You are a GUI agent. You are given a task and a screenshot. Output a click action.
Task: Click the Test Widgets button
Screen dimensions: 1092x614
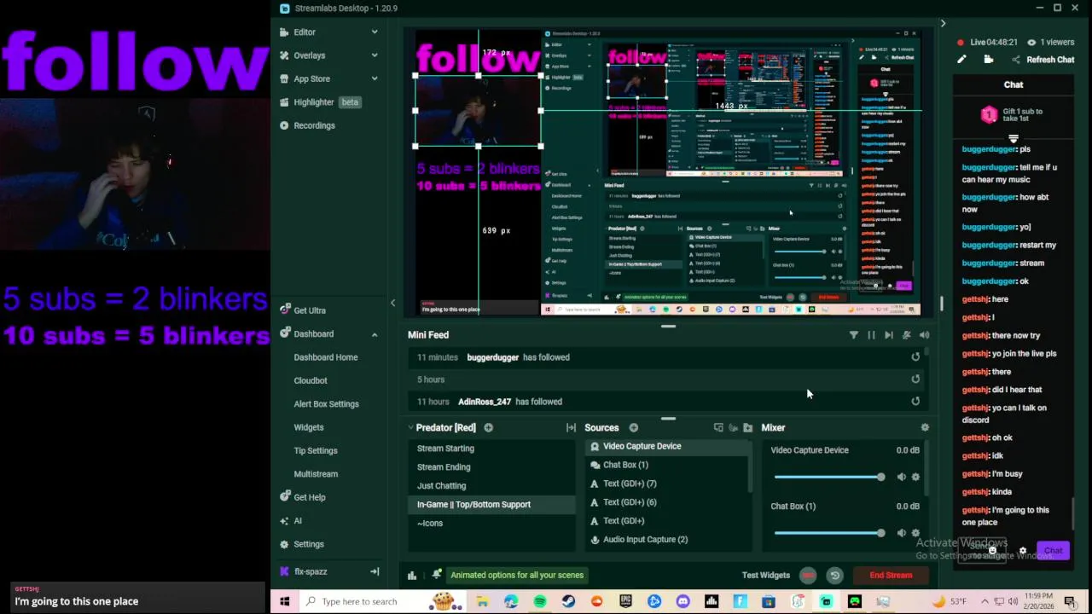pos(765,575)
